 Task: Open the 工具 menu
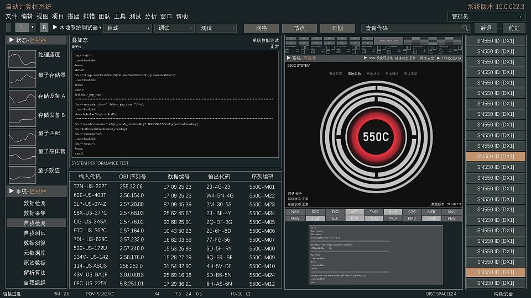pos(119,16)
